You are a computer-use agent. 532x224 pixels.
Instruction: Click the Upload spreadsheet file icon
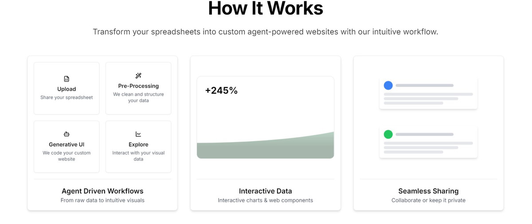[66, 79]
